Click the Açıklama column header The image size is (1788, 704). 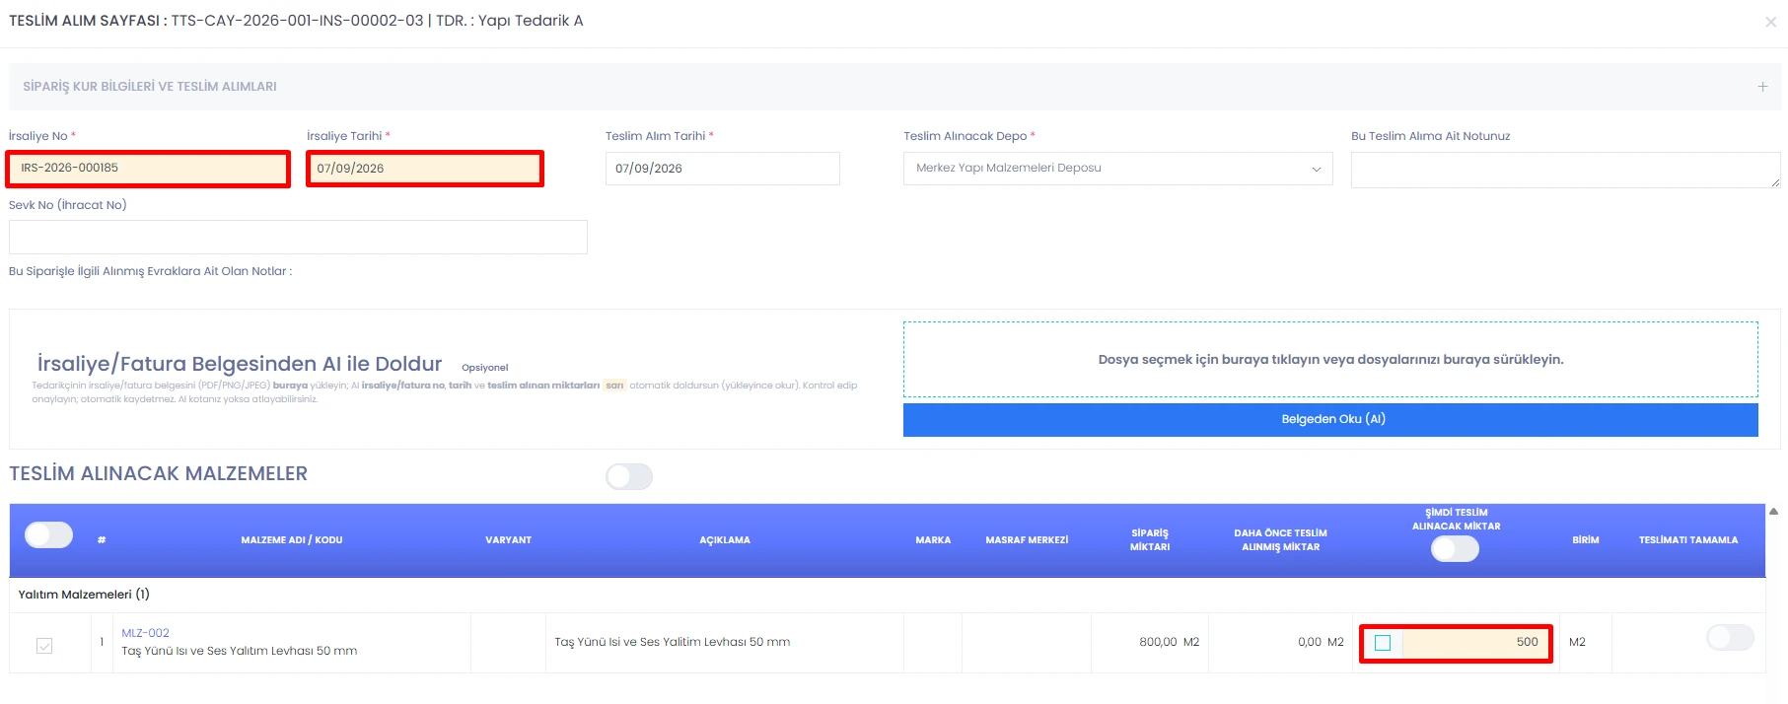(x=725, y=540)
